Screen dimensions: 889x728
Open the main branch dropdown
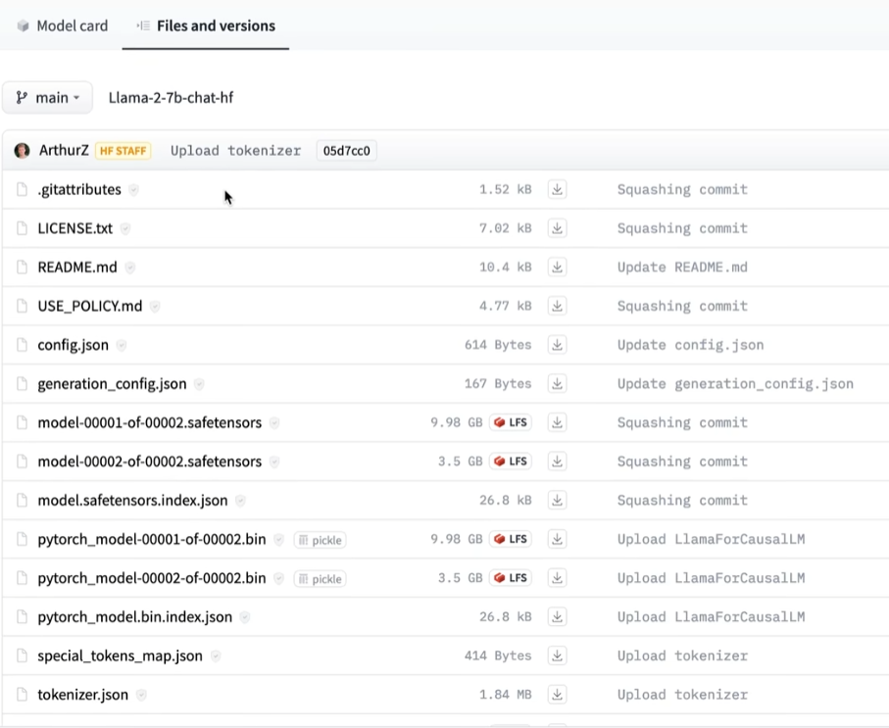tap(47, 98)
